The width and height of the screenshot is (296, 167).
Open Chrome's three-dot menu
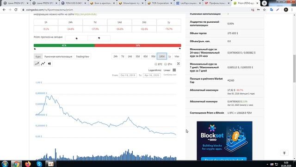click(292, 10)
